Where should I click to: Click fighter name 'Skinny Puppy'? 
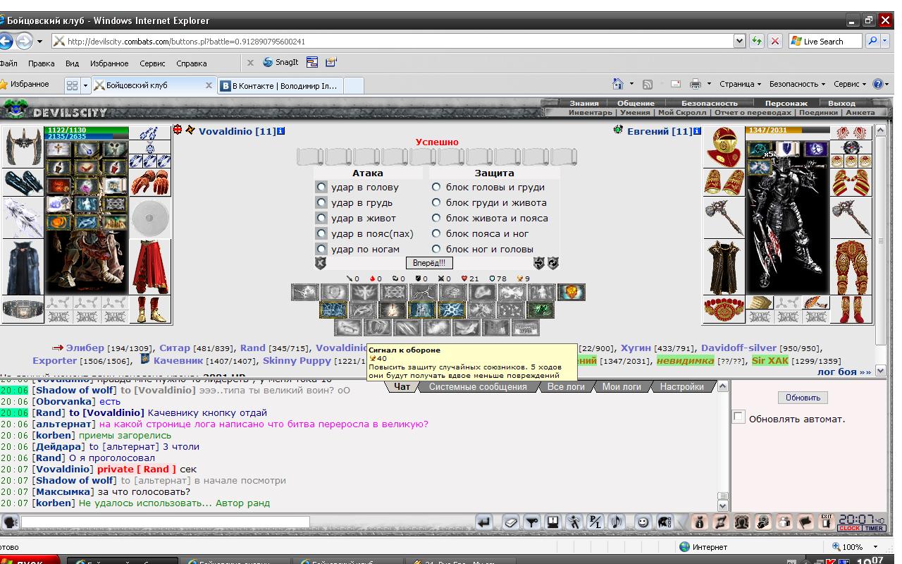[297, 360]
